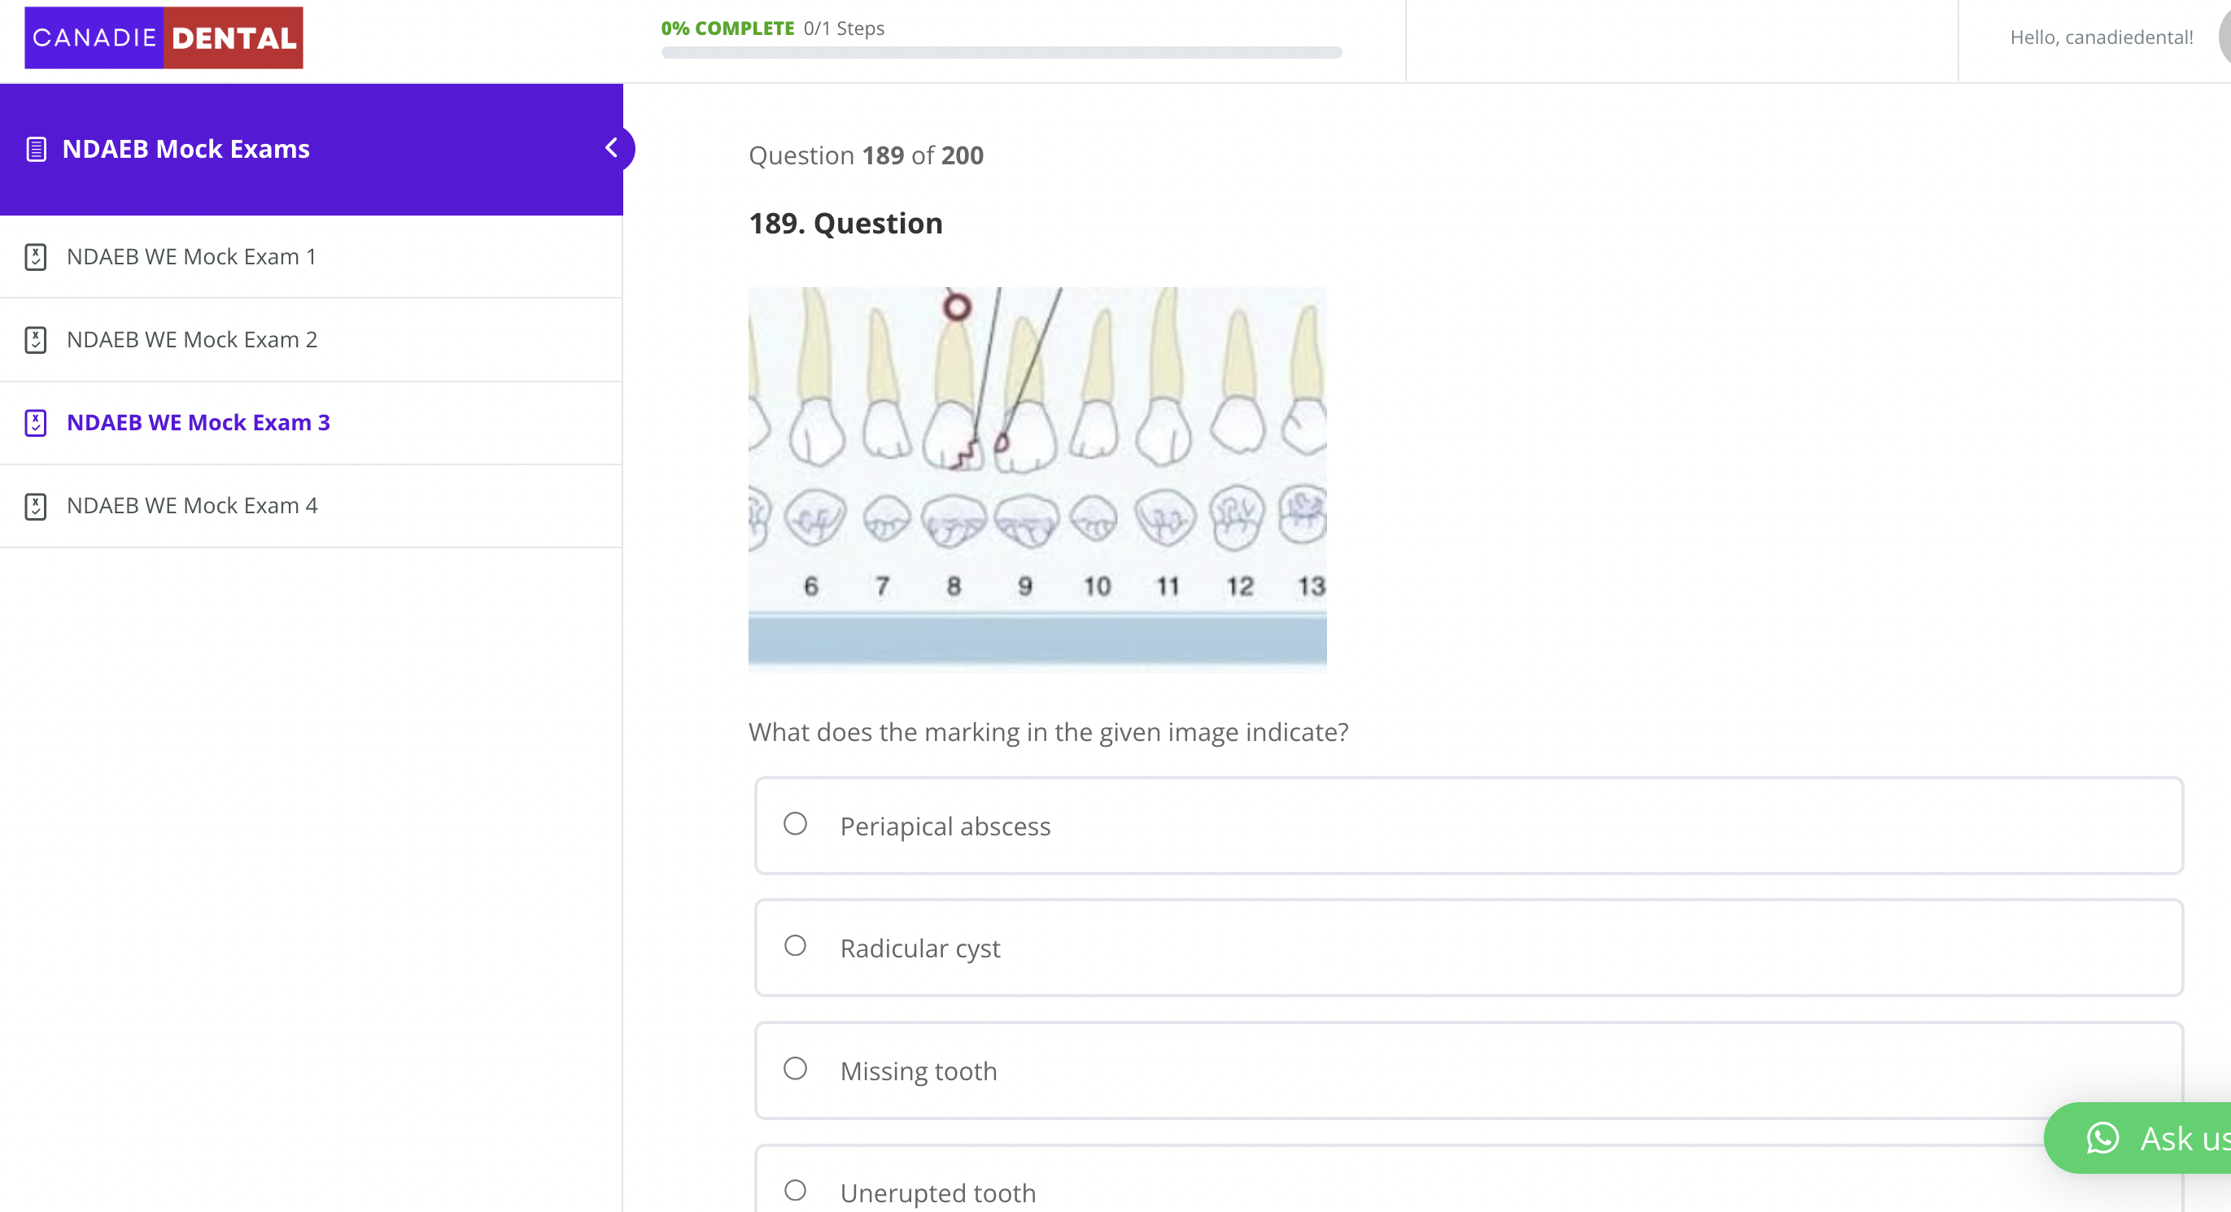Pick the Missing tooth radio option
The height and width of the screenshot is (1212, 2231).
pyautogui.click(x=795, y=1068)
